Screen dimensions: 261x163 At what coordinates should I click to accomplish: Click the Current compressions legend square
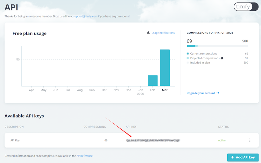pos(188,54)
